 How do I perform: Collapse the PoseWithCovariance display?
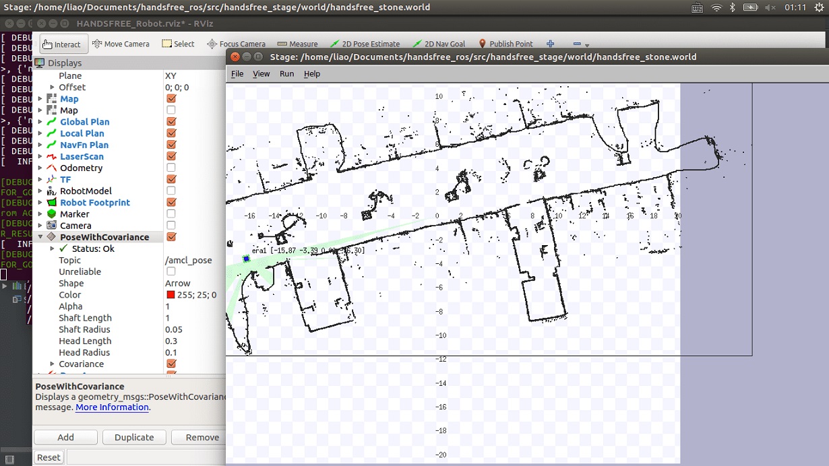click(40, 237)
